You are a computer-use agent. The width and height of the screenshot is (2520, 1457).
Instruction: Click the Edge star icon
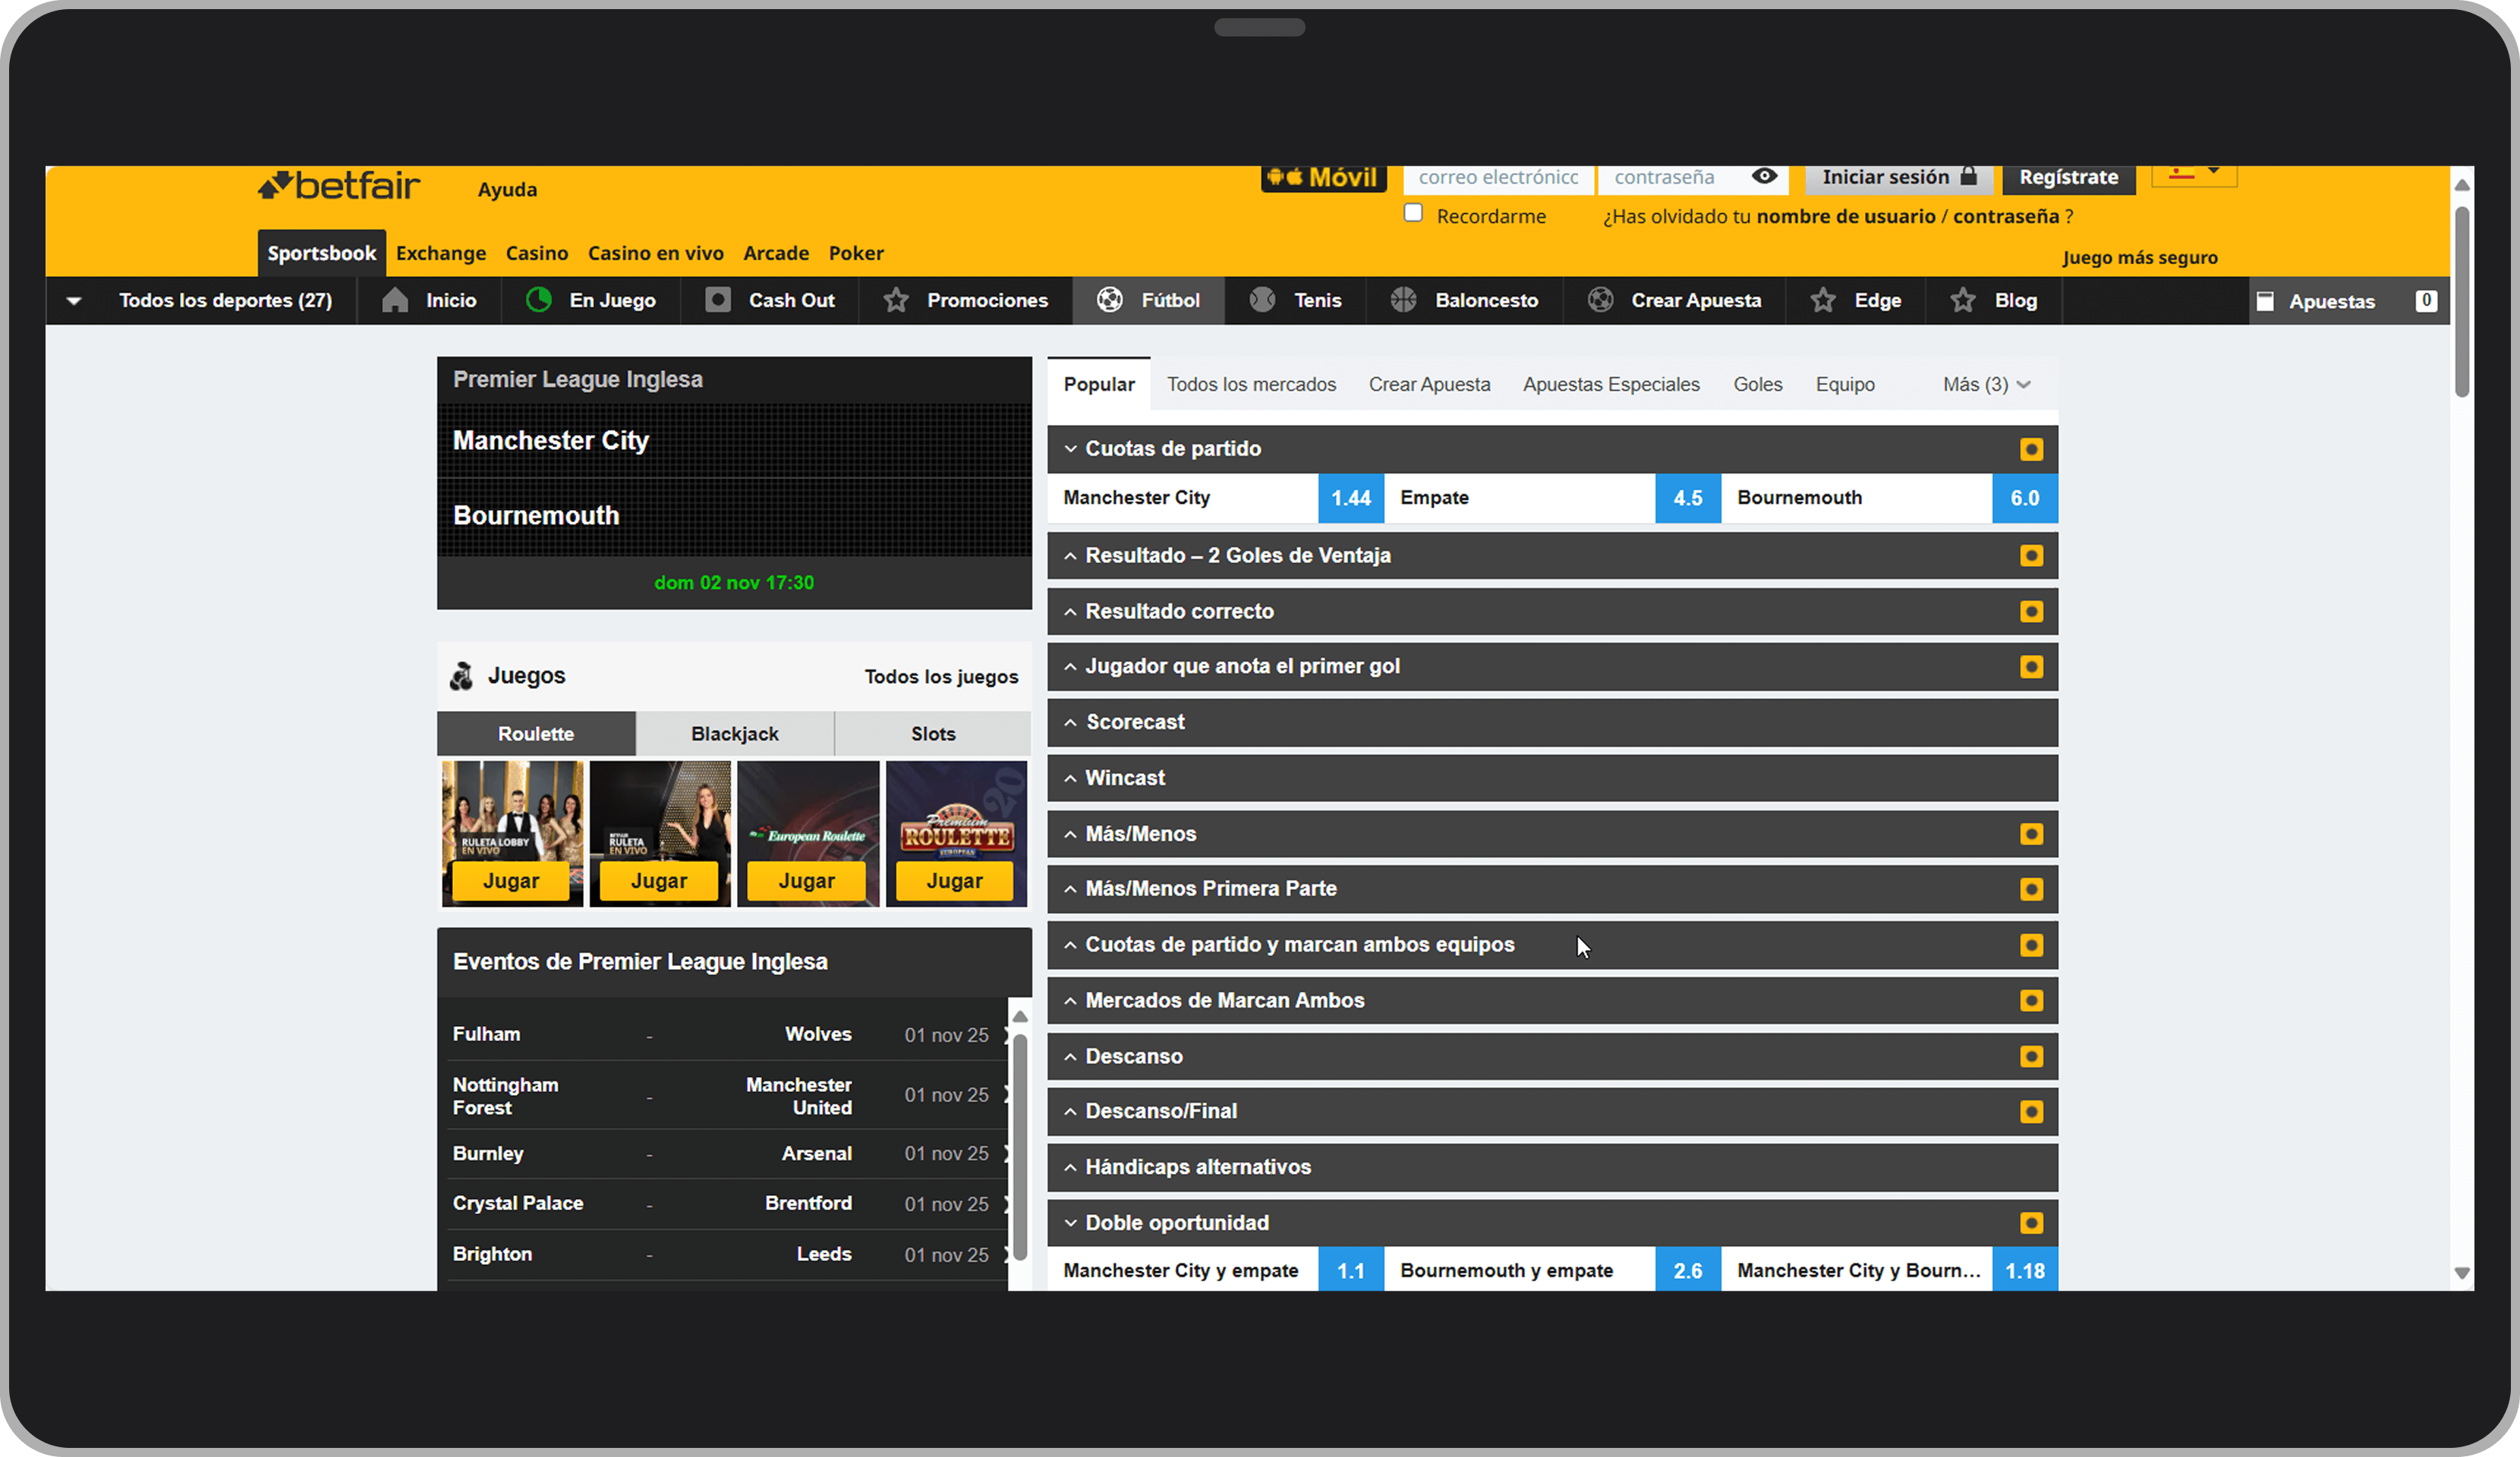pyautogui.click(x=1823, y=300)
